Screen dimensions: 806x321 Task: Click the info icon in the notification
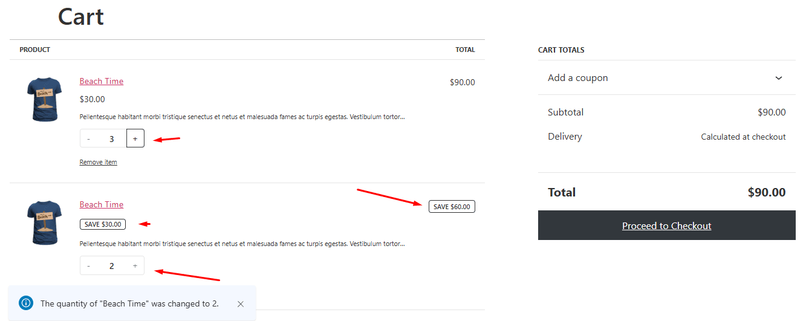(x=26, y=303)
